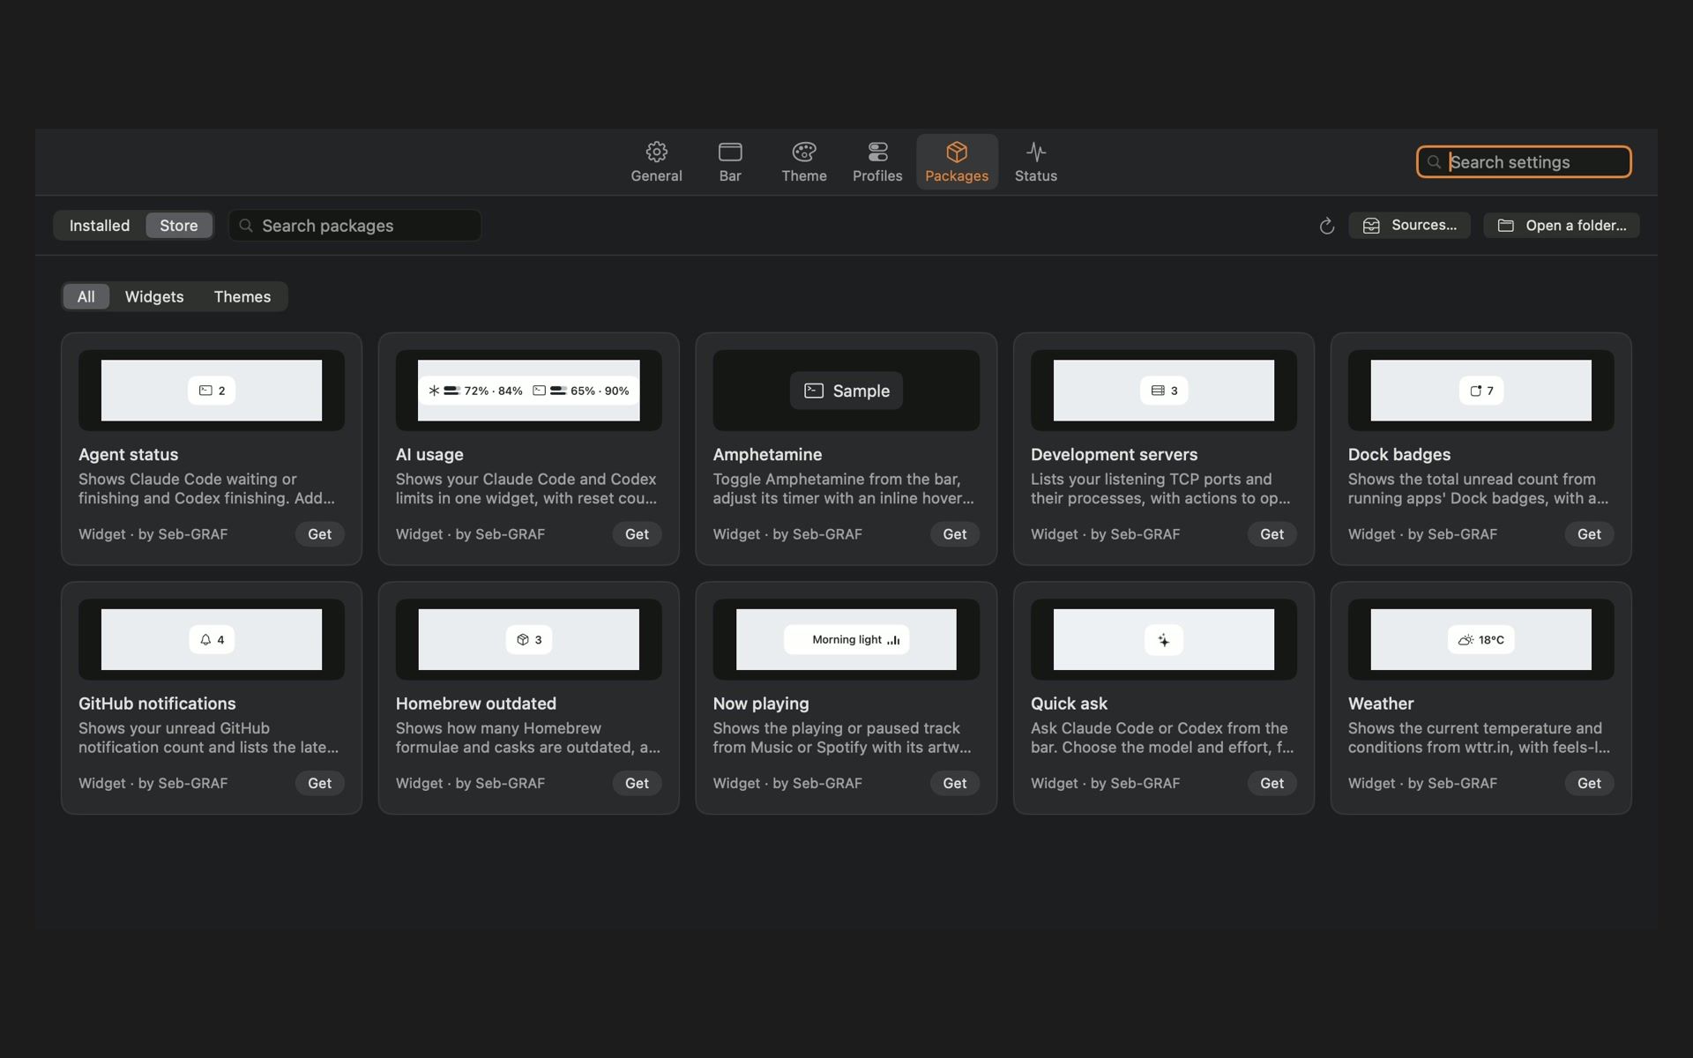Image resolution: width=1693 pixels, height=1058 pixels.
Task: Click the "Quick ask" card title
Action: (1069, 704)
